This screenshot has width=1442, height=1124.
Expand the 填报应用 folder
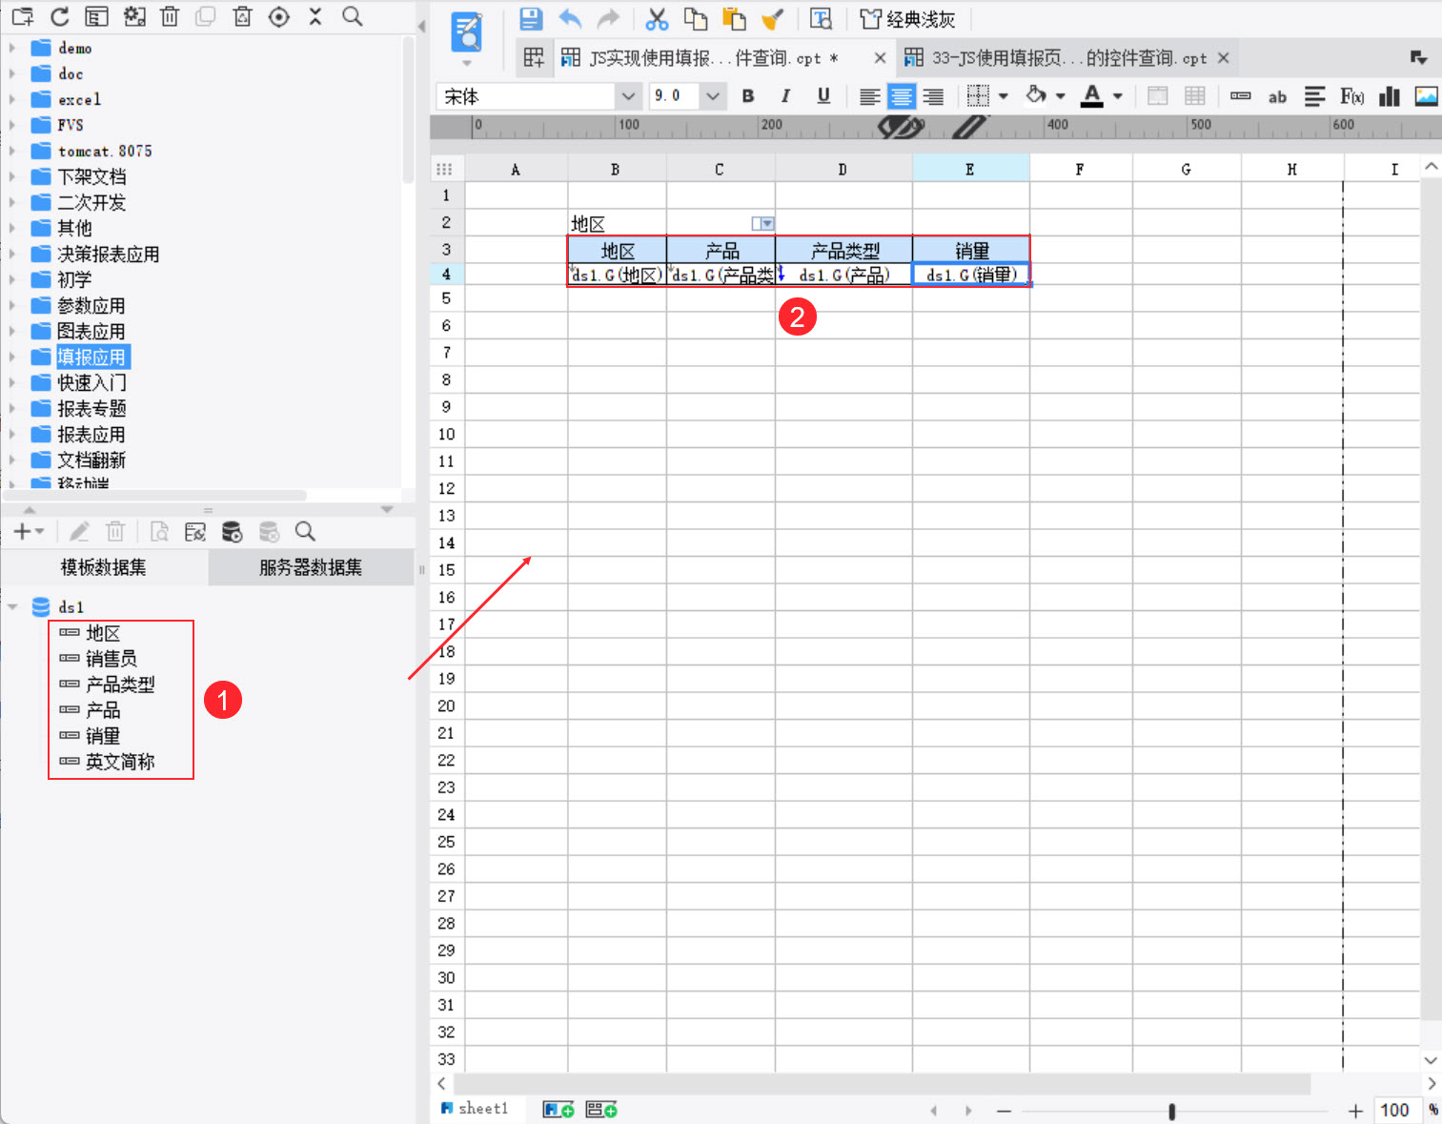tap(11, 357)
